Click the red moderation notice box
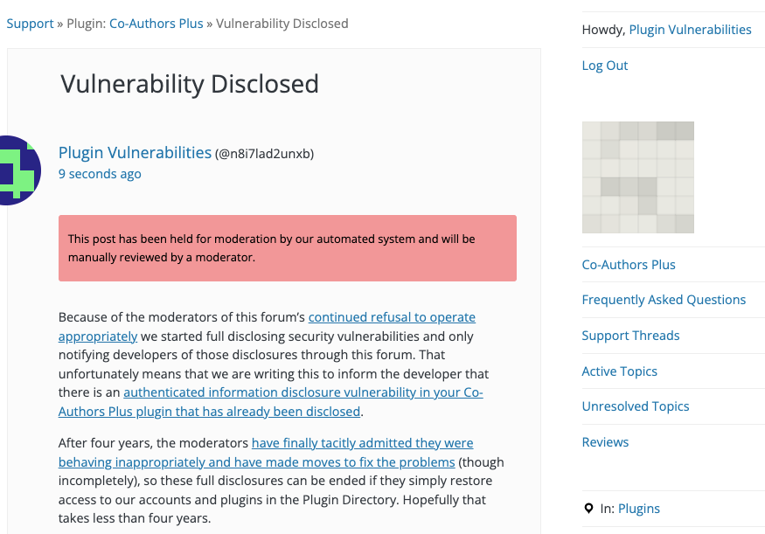This screenshot has height=534, width=765. [x=288, y=248]
